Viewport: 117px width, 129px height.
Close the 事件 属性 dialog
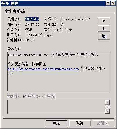pyautogui.click(x=113, y=3)
